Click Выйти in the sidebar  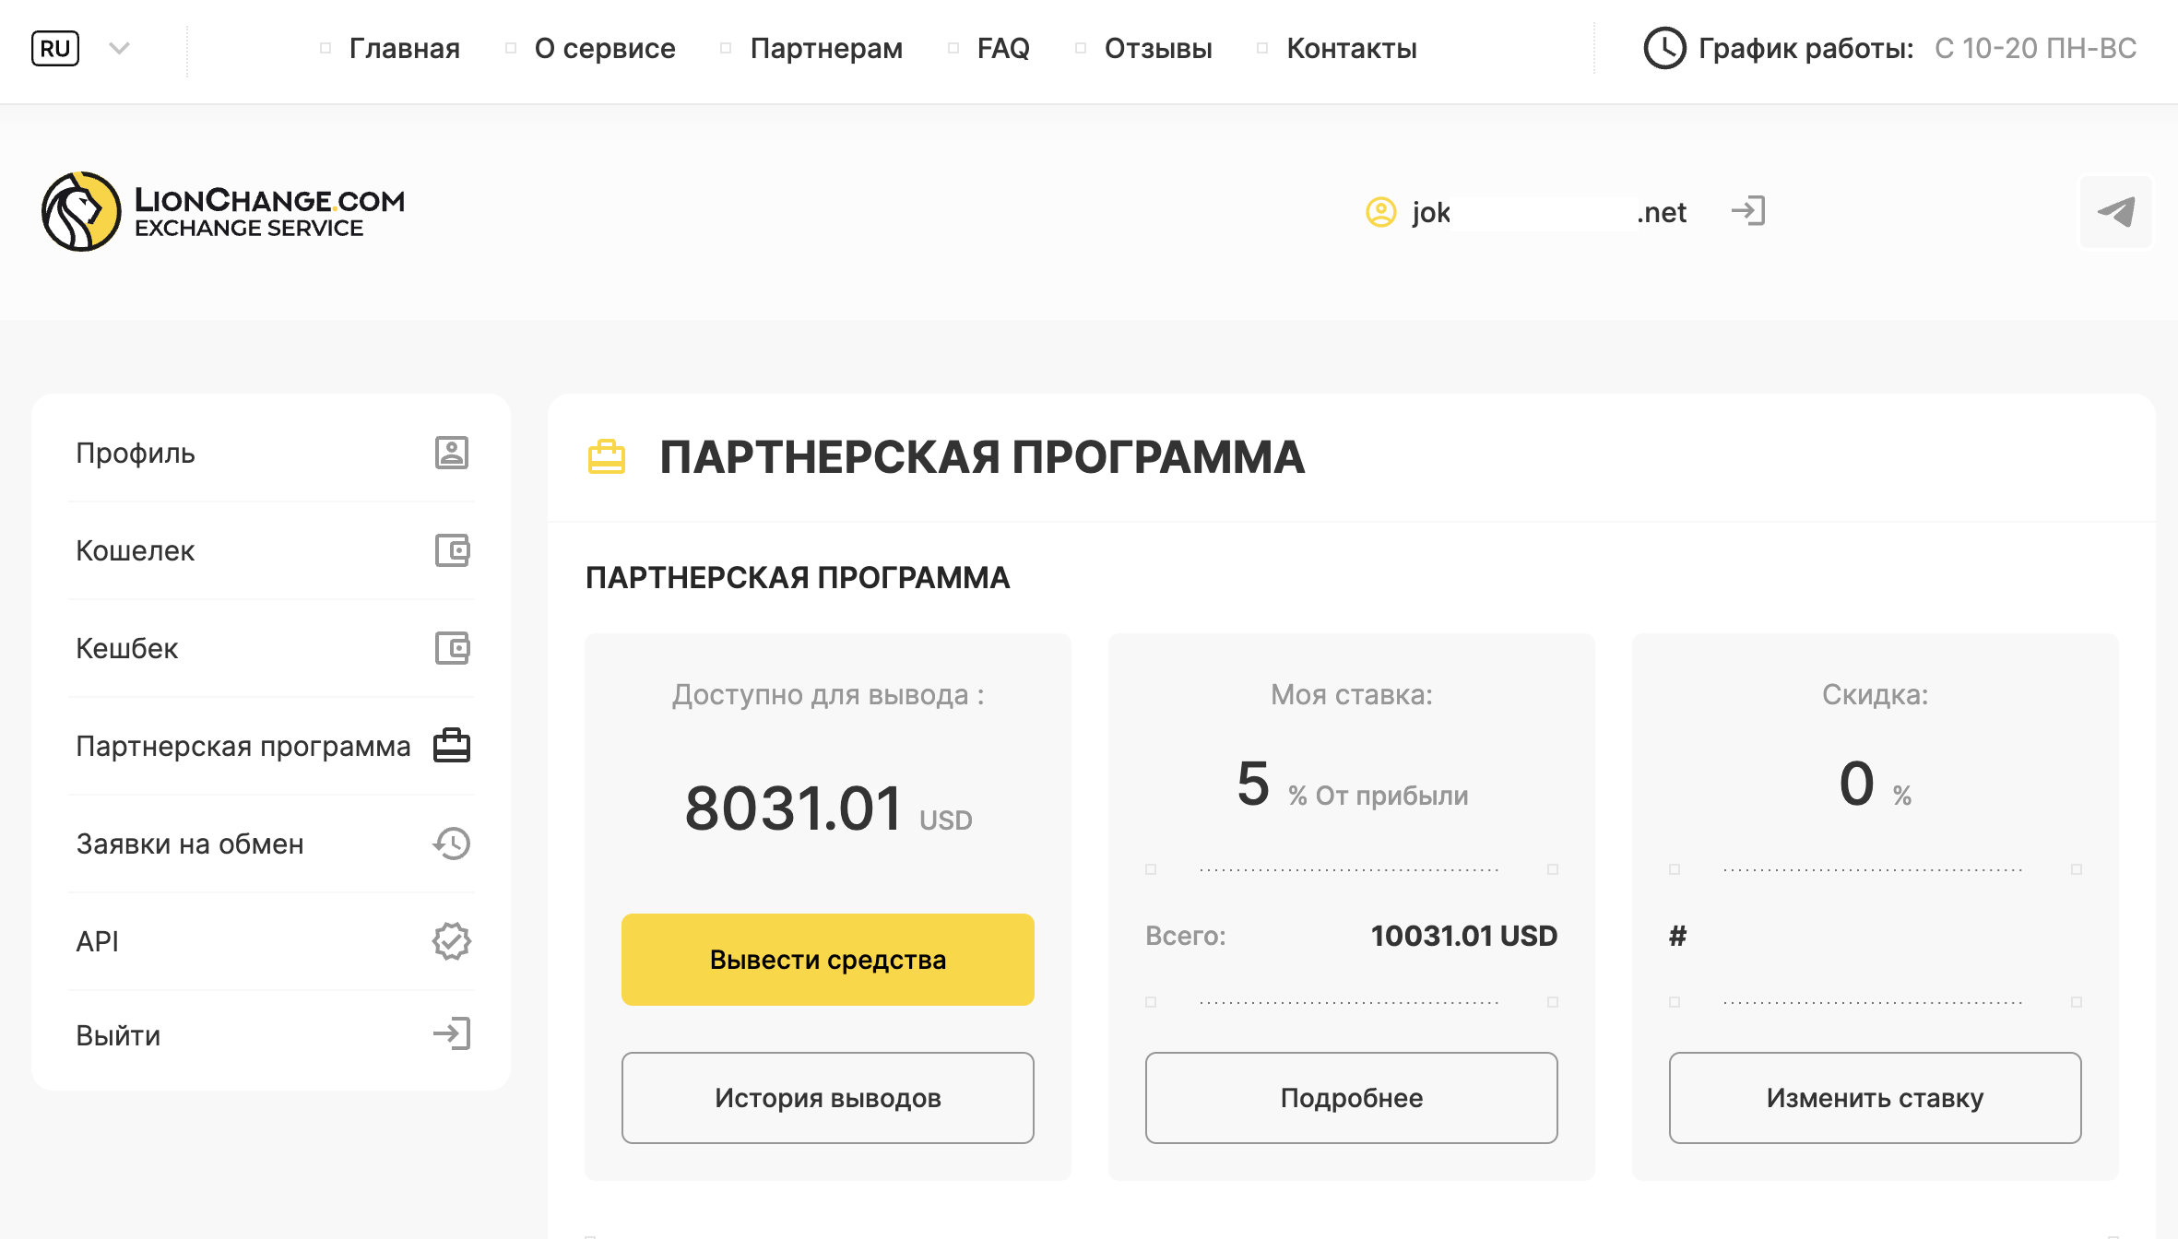[118, 1035]
